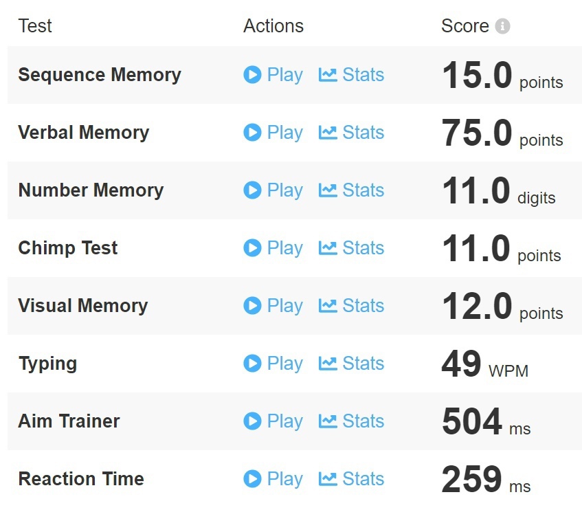Viewport: 582px width, 510px height.
Task: Click the stats chart icon for Visual Memory
Action: [328, 306]
